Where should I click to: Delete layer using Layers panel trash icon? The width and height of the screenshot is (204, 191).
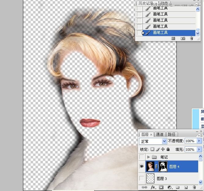click(194, 187)
